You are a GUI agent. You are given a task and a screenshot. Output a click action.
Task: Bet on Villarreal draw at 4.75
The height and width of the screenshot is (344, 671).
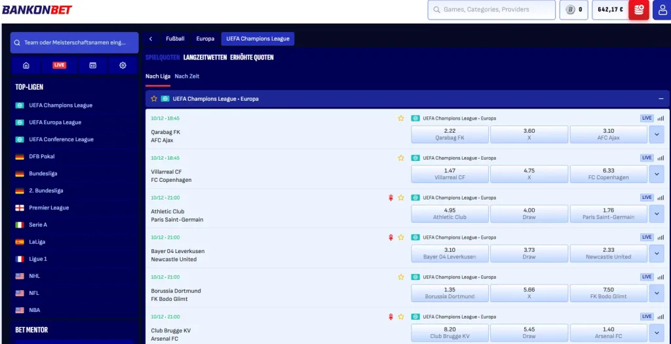coord(529,174)
